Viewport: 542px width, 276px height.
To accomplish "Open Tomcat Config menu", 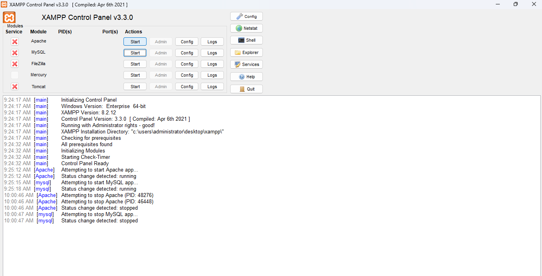I will click(x=187, y=87).
